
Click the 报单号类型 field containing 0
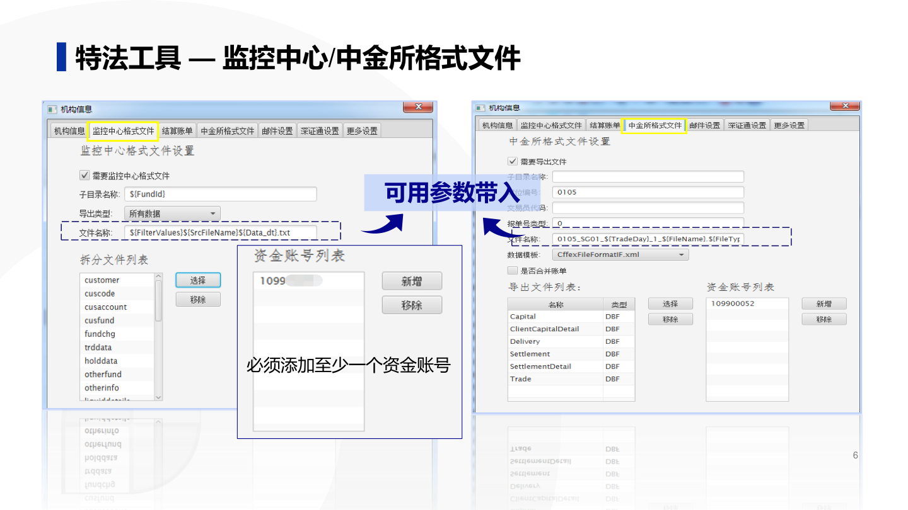point(648,223)
